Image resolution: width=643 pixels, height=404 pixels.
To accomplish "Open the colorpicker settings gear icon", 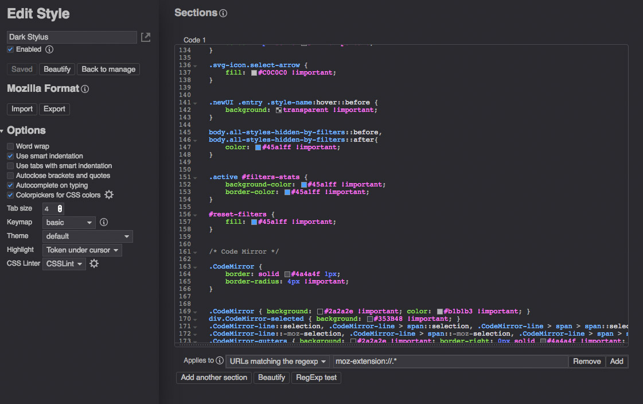I will 109,195.
